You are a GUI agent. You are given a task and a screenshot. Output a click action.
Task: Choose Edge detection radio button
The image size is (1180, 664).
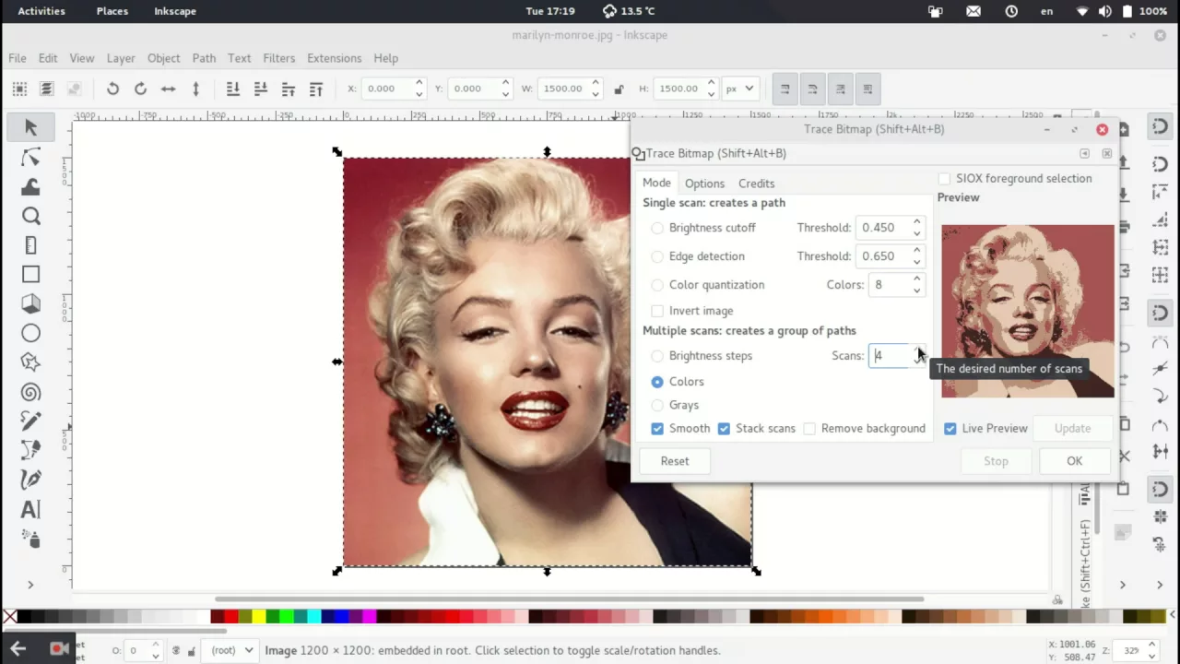click(657, 256)
